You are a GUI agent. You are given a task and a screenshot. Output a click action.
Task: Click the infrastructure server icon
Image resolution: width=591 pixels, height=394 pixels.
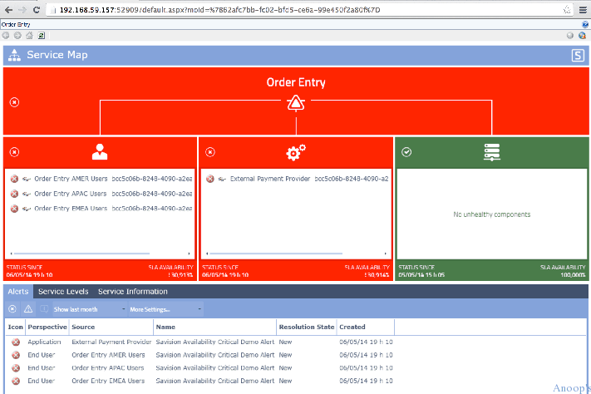(492, 152)
